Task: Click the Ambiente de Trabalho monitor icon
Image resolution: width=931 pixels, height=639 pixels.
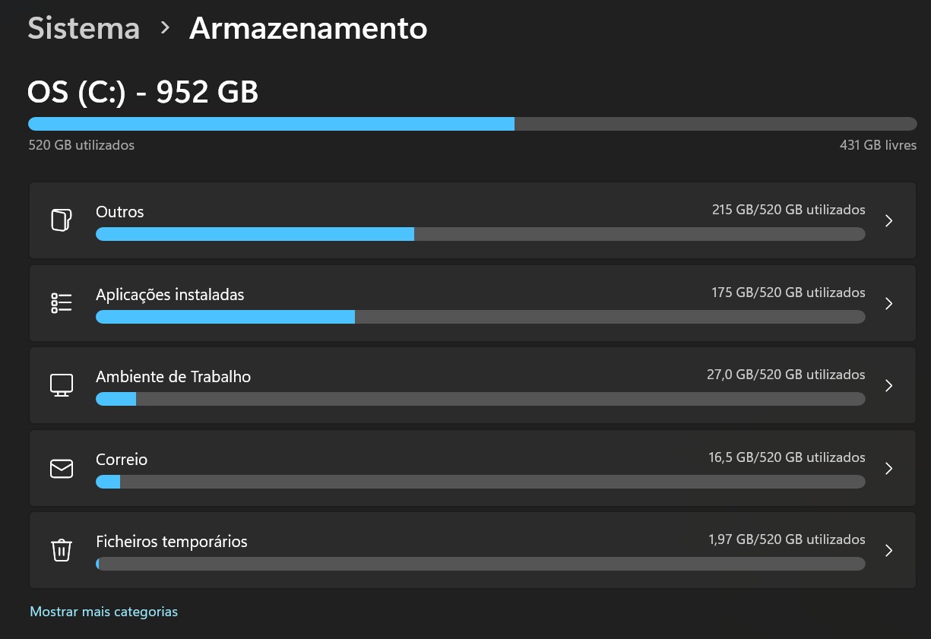Action: coord(62,385)
